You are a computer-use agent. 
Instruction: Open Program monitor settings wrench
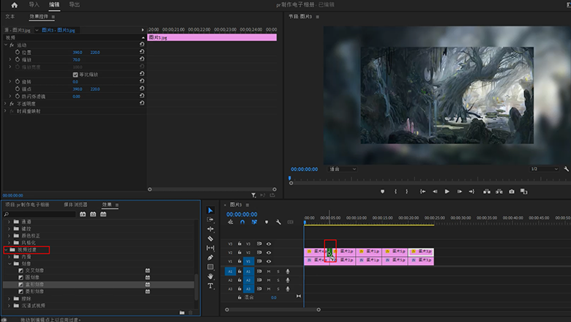[x=567, y=169]
